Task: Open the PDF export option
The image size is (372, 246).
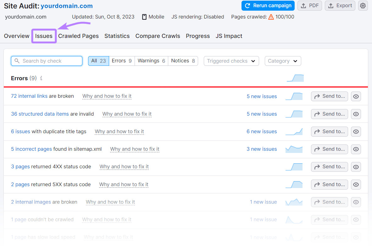Action: click(x=309, y=6)
